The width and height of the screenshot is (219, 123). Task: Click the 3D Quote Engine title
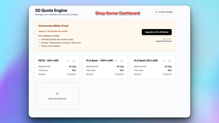coord(51,10)
